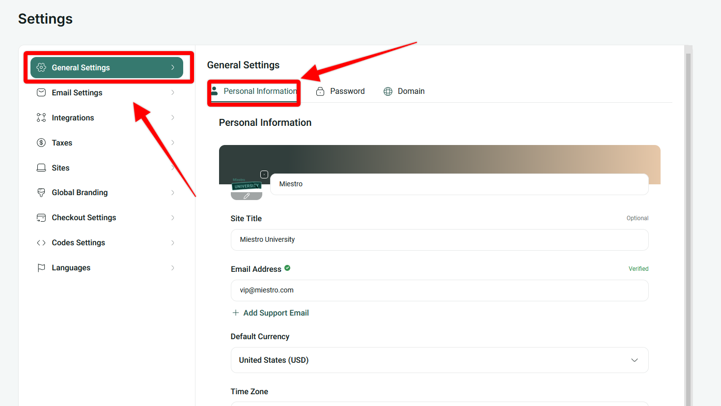Expand the Email Settings chevron
The image size is (721, 406).
(x=173, y=92)
